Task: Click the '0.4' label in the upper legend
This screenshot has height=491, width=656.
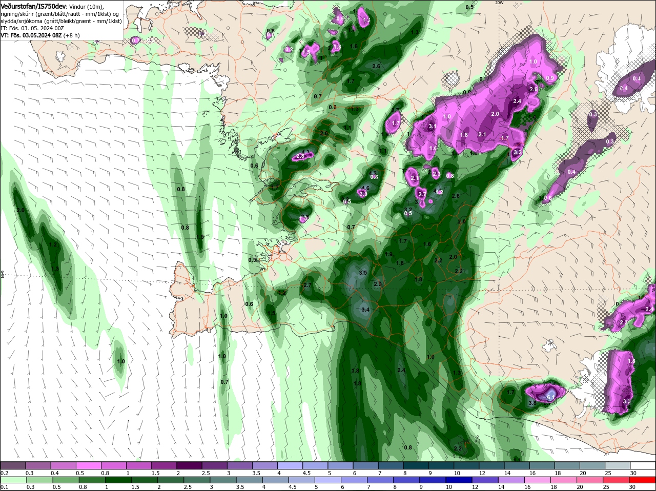Action: tap(54, 473)
